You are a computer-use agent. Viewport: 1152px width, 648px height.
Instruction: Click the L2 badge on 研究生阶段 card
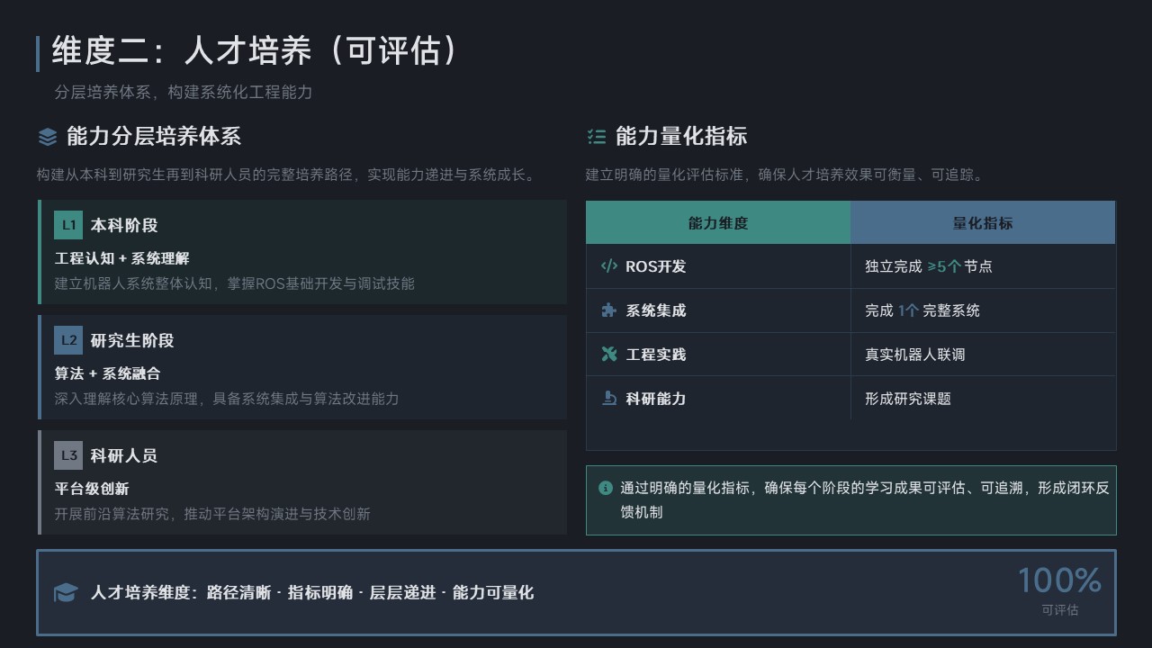click(x=68, y=340)
